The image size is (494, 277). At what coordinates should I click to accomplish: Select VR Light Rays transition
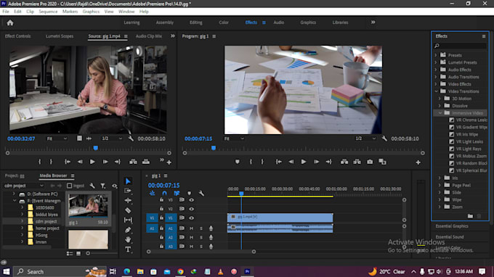pyautogui.click(x=469, y=149)
